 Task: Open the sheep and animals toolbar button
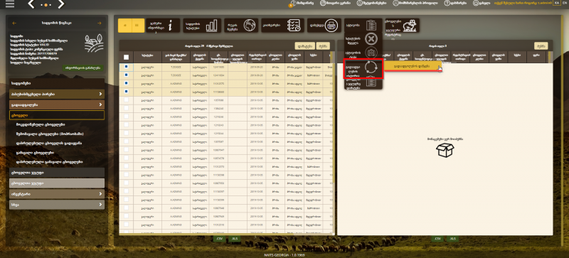coord(401,26)
